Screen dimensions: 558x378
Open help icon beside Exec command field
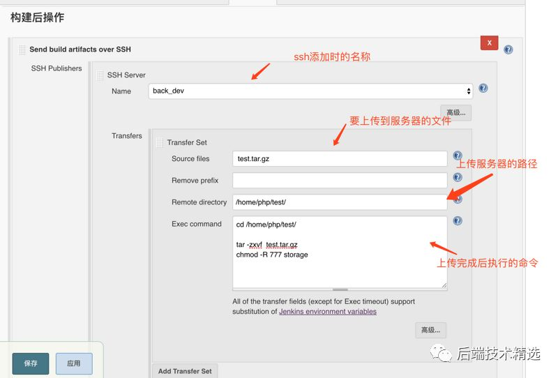tap(458, 220)
